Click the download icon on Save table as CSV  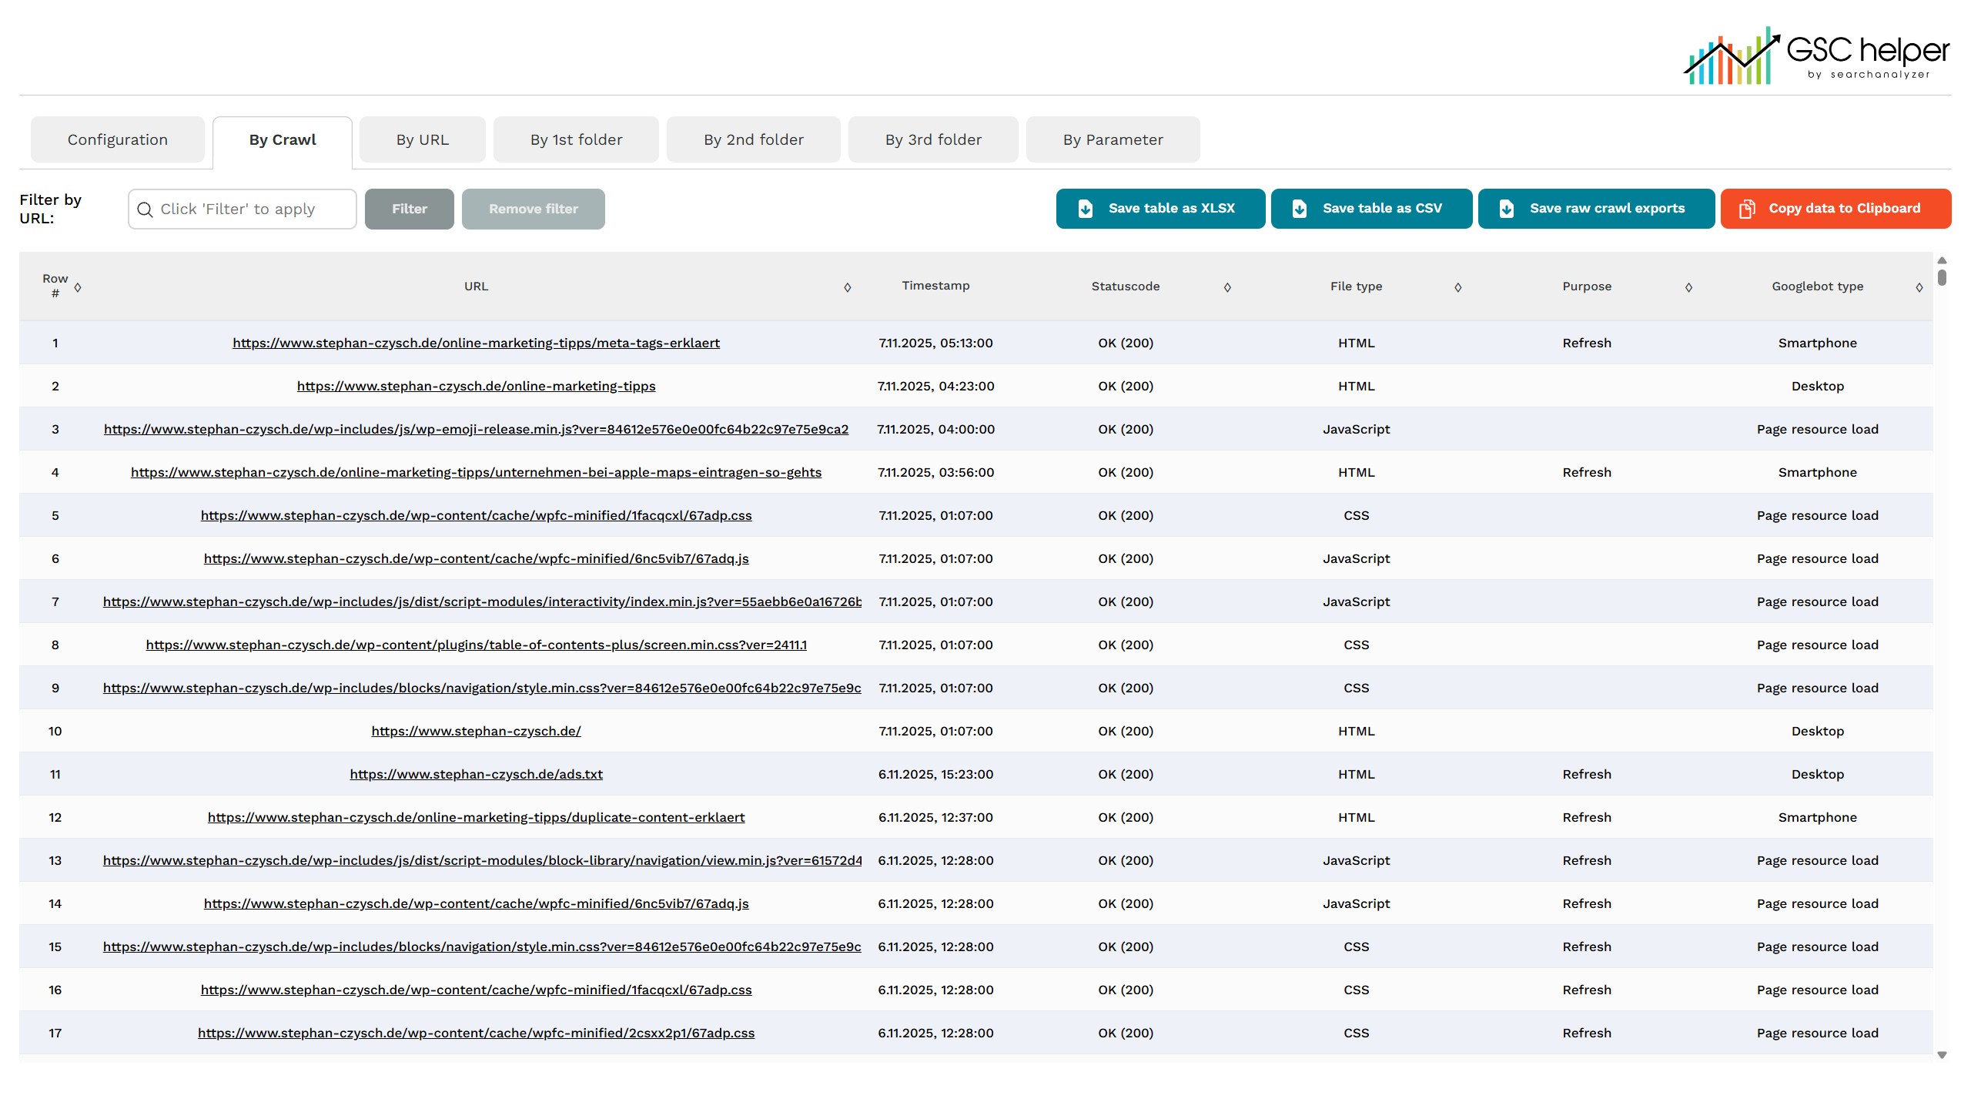tap(1300, 209)
